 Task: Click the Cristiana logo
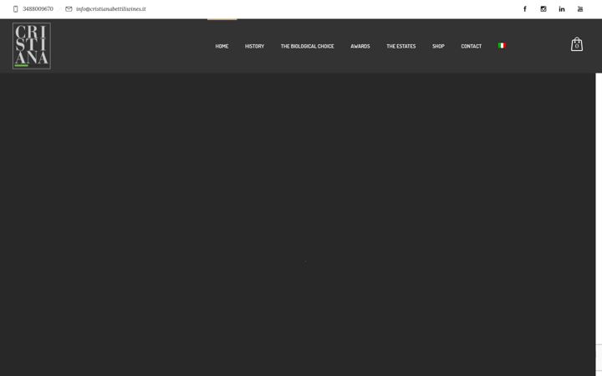(x=32, y=46)
